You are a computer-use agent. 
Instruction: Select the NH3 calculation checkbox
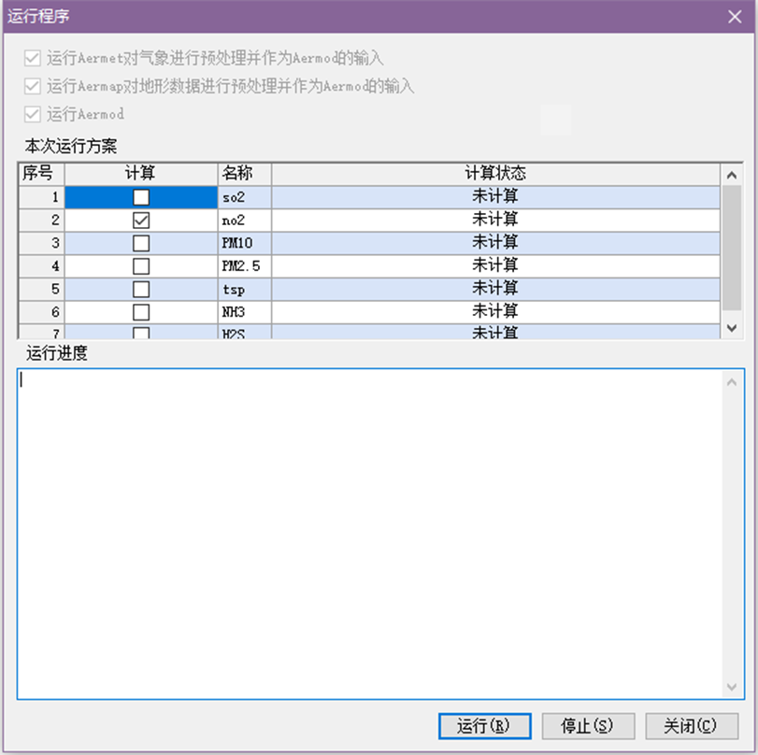point(141,312)
